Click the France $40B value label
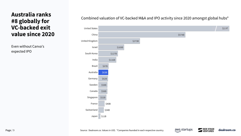This screenshot has height=136, width=241. tap(108, 104)
